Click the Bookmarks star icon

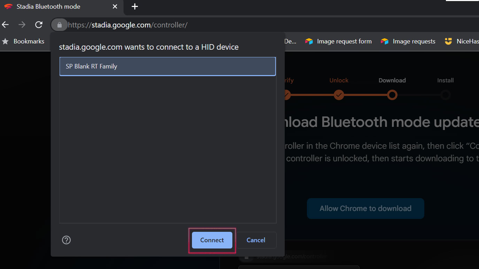pyautogui.click(x=5, y=41)
